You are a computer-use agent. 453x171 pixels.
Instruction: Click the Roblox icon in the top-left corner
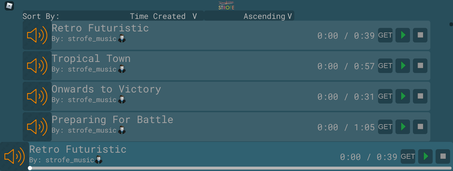[x=9, y=6]
